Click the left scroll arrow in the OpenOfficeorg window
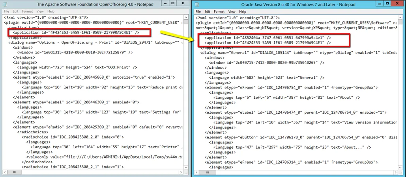Viewport: 406px width, 177px height. coord(5,172)
